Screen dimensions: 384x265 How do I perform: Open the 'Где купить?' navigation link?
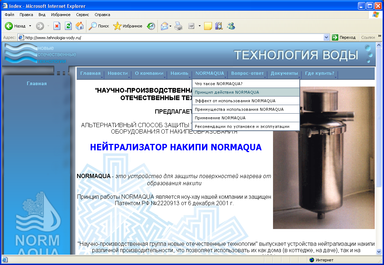click(x=319, y=73)
